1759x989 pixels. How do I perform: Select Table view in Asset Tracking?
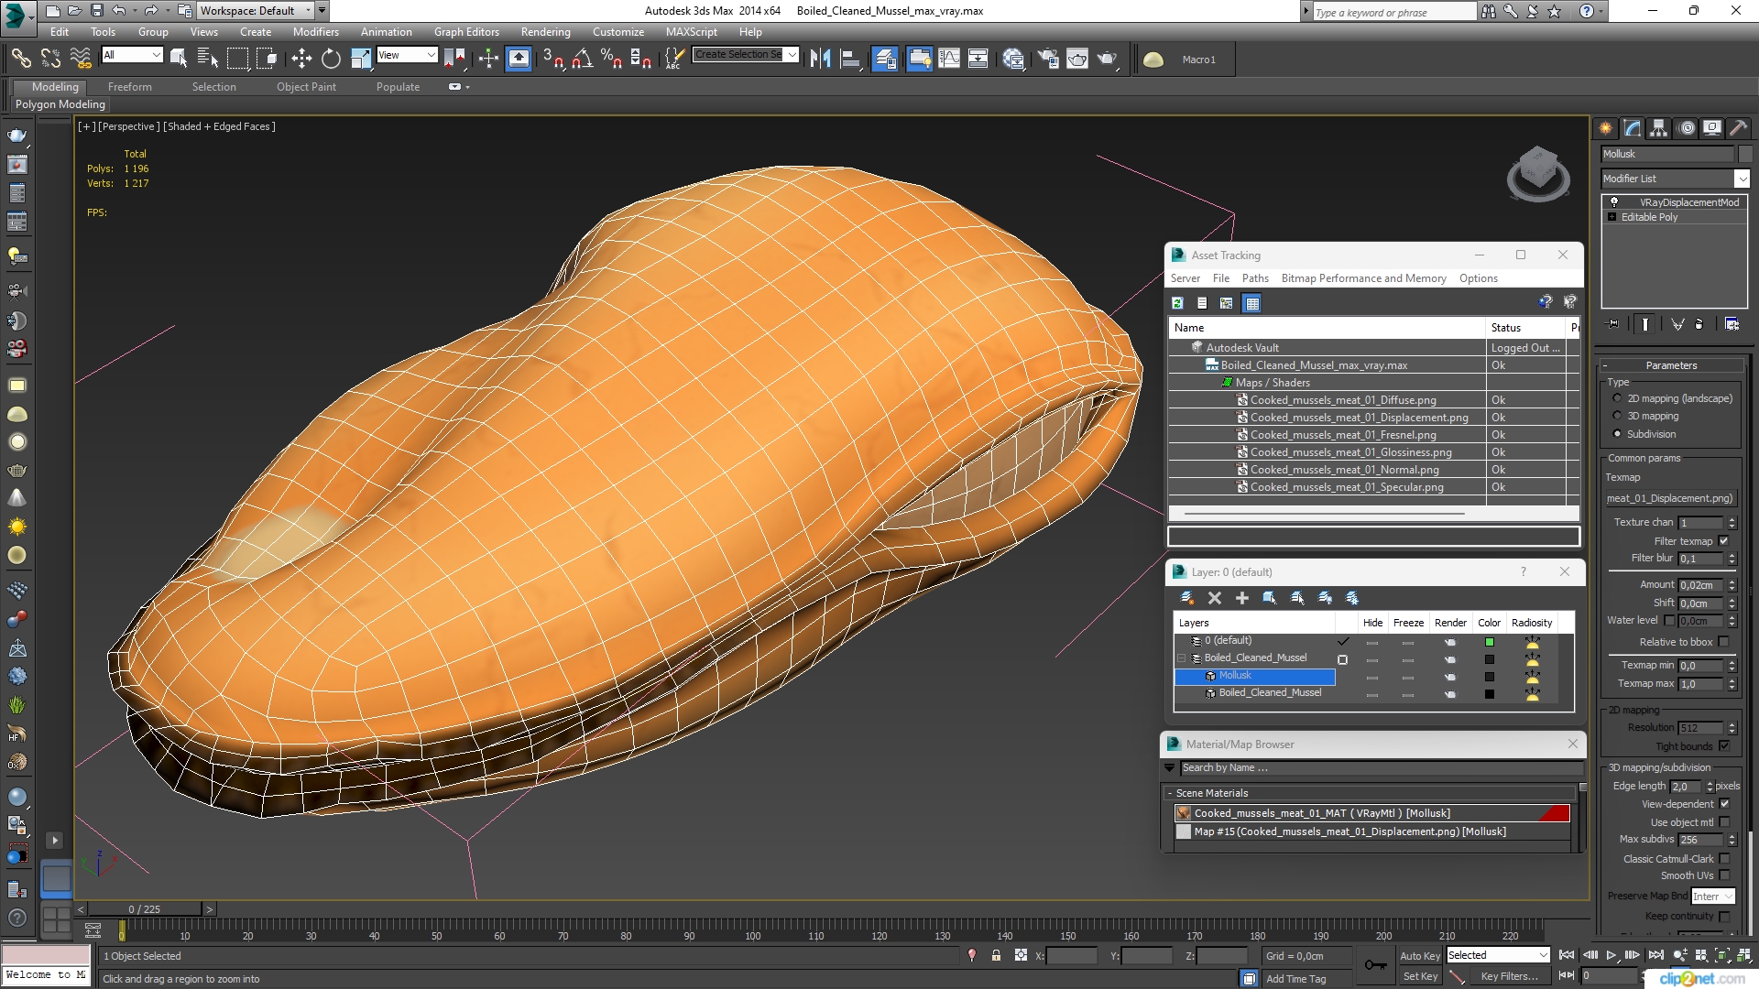click(1252, 303)
